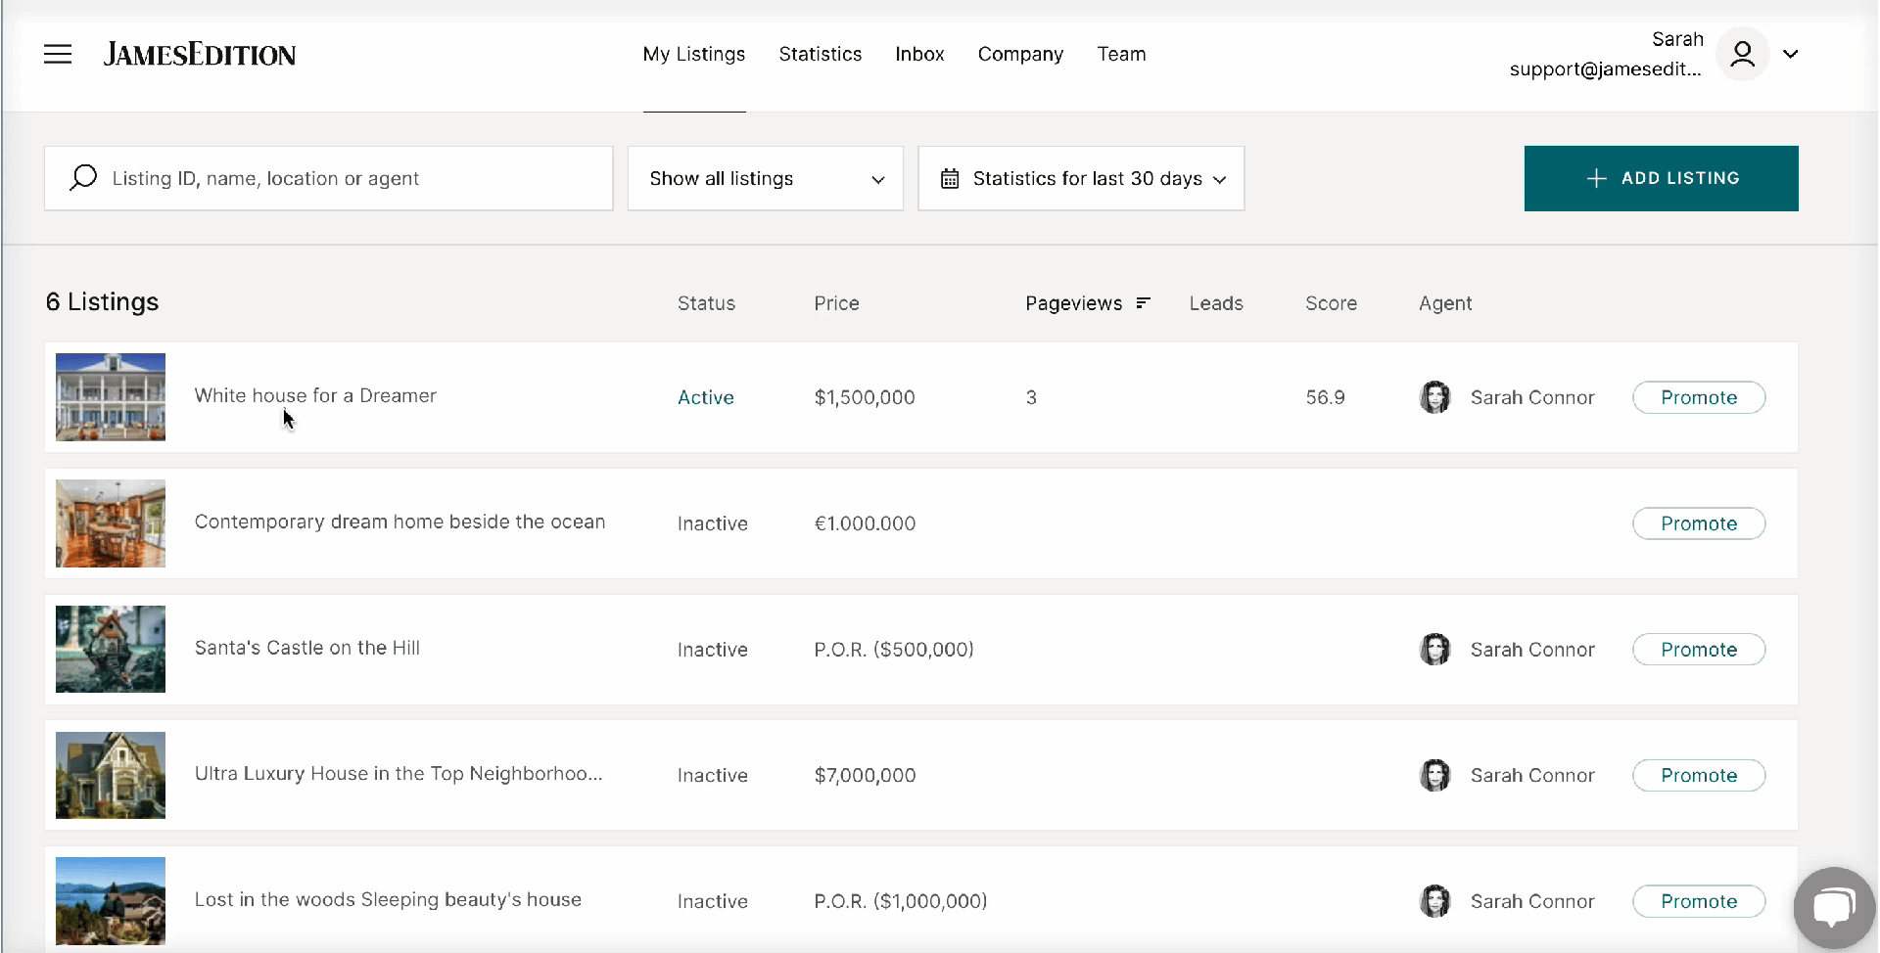This screenshot has width=1880, height=953.
Task: Click Sarah Connor avatar in White house row
Action: 1434,397
